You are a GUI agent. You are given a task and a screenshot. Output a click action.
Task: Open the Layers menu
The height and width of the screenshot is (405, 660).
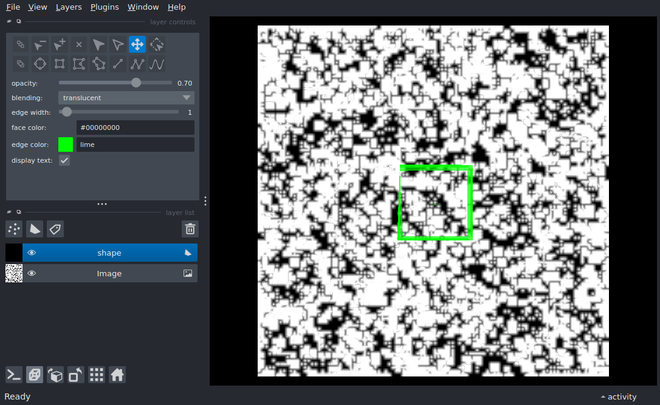(69, 7)
